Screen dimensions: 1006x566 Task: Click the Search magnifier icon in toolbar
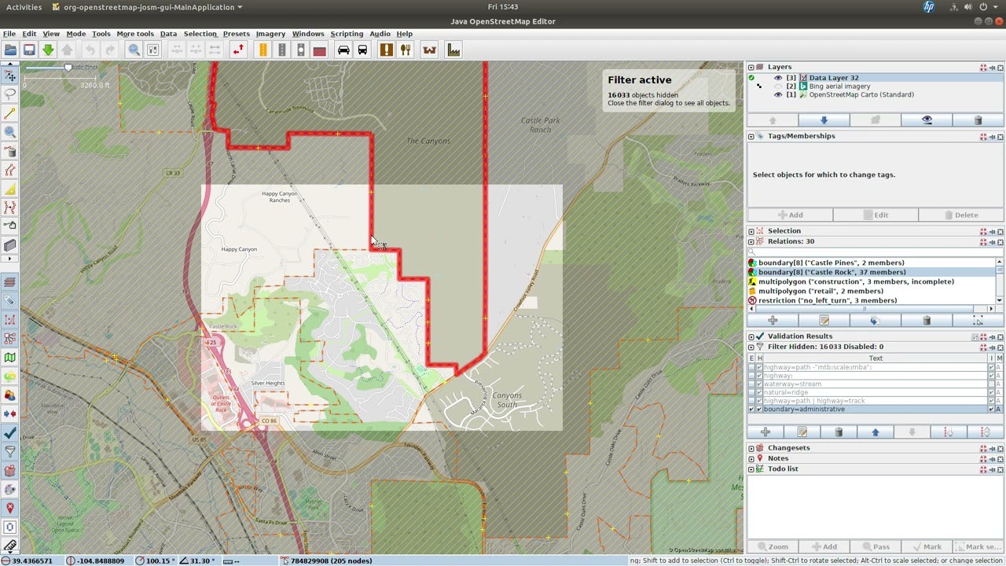tap(134, 50)
